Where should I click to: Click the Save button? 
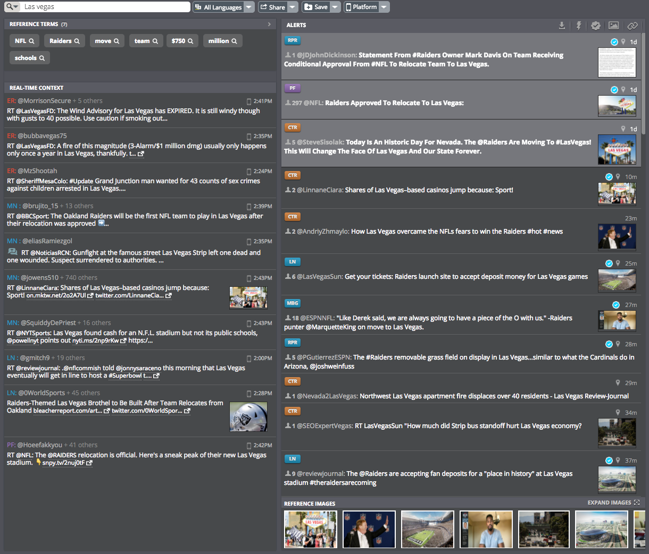point(315,7)
